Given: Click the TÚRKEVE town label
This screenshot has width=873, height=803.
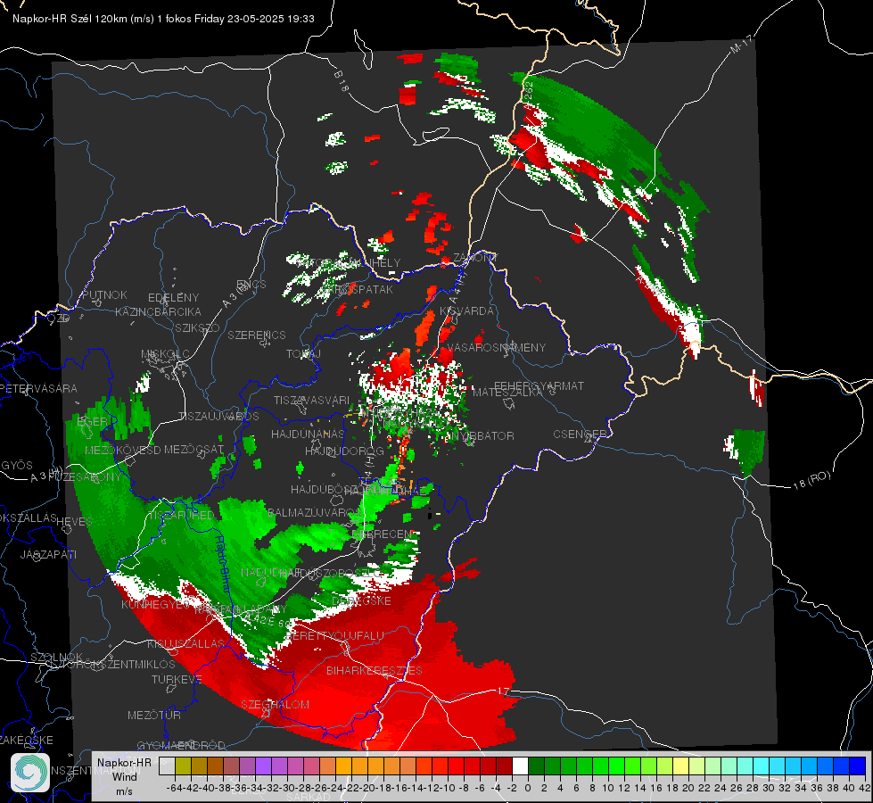Looking at the screenshot, I should coord(177,680).
